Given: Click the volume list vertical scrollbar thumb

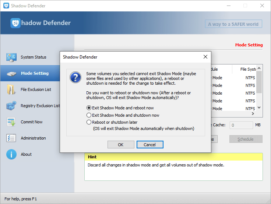Looking at the screenshot, I should click(259, 82).
